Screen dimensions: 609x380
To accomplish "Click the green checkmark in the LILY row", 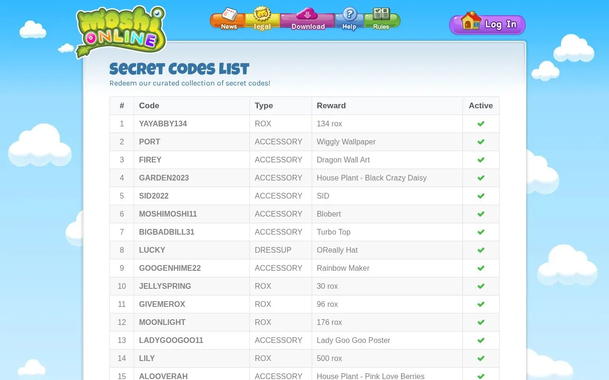I will (x=481, y=358).
